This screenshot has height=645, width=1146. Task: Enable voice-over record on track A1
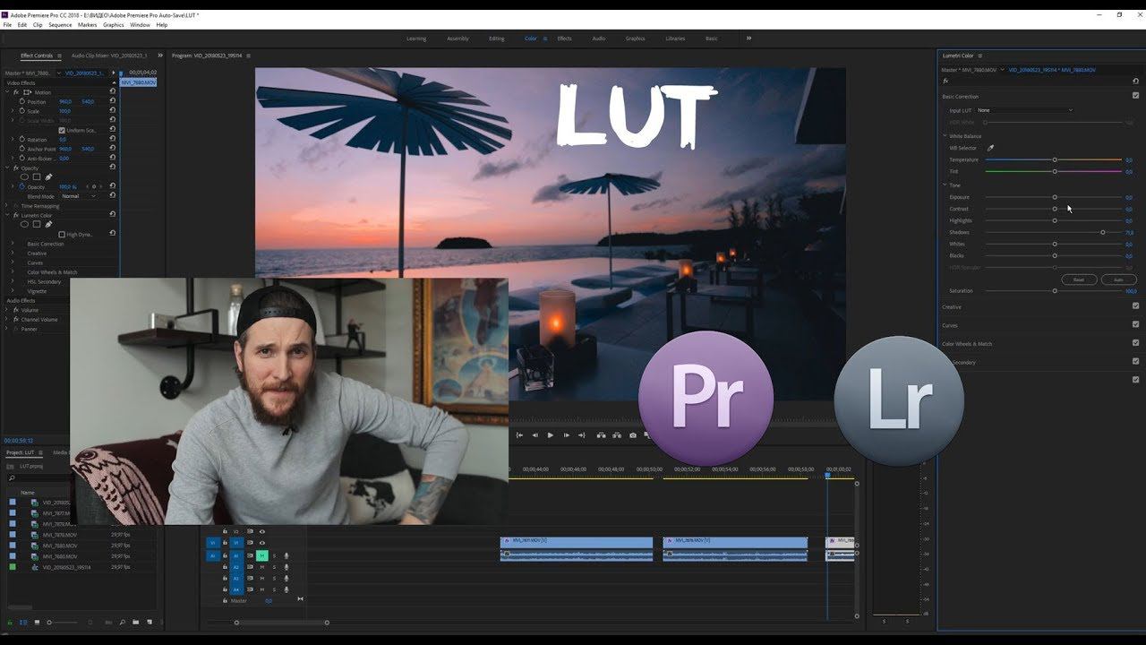(286, 555)
